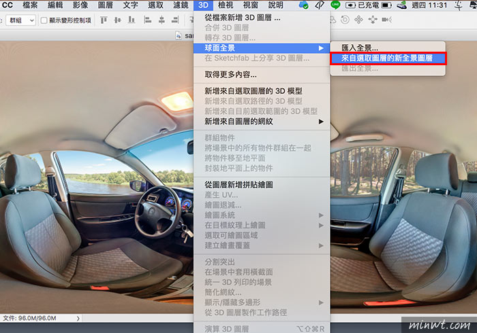Select the 3D slide mode icon
This screenshot has width=477, height=333.
coord(373,20)
